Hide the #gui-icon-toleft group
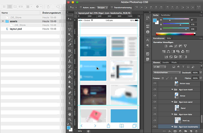The width and height of the screenshot is (203, 133). coord(155,89)
